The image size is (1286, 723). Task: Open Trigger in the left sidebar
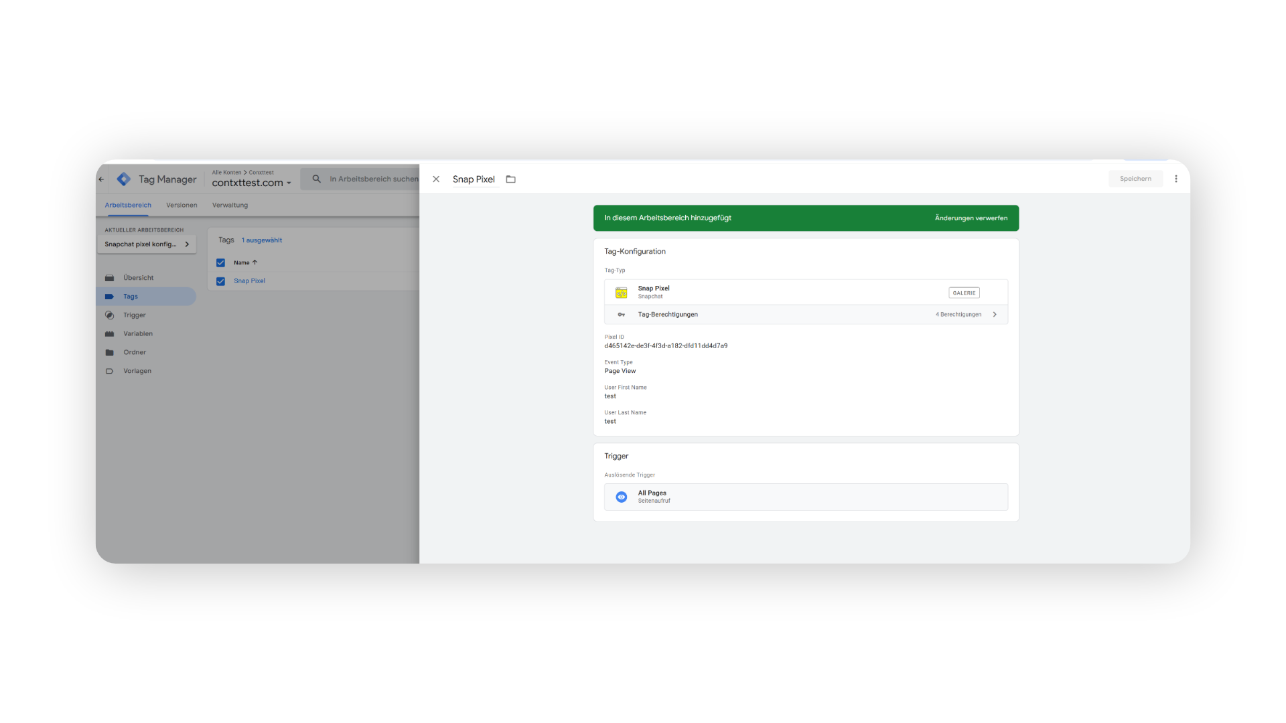coord(134,315)
